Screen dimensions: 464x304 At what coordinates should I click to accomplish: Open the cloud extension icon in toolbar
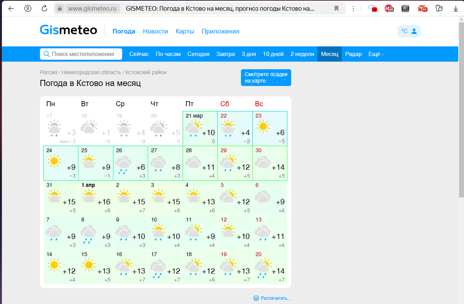pos(372,8)
